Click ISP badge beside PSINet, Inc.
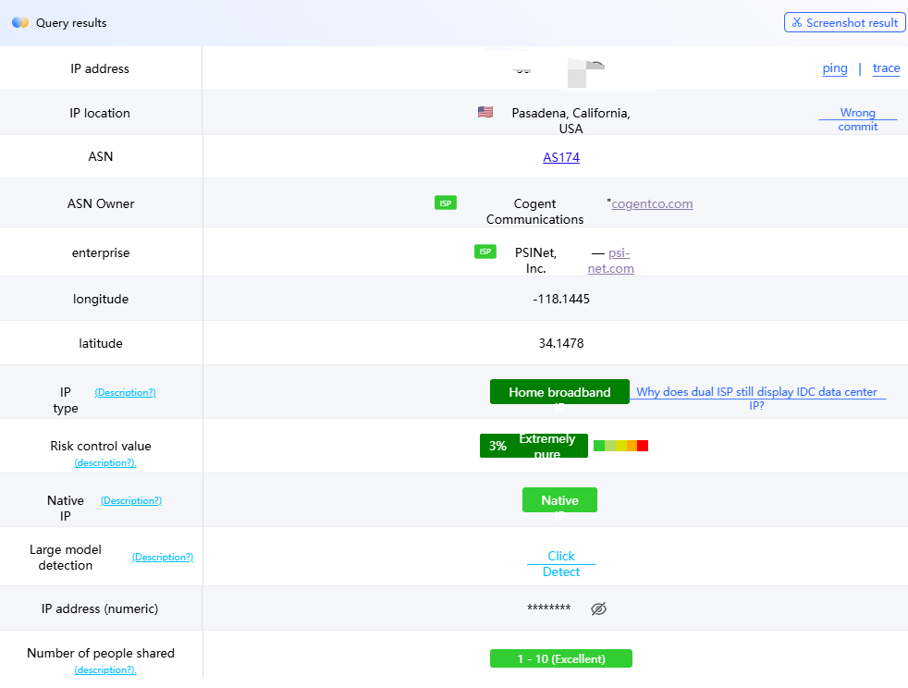Screen dimensions: 908x688 coord(485,252)
